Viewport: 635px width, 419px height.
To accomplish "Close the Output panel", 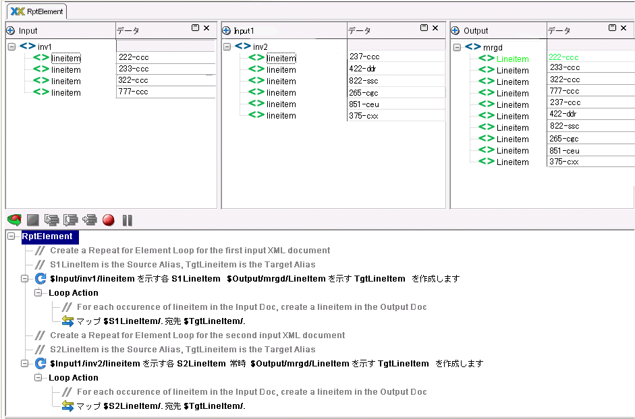I will (624, 28).
